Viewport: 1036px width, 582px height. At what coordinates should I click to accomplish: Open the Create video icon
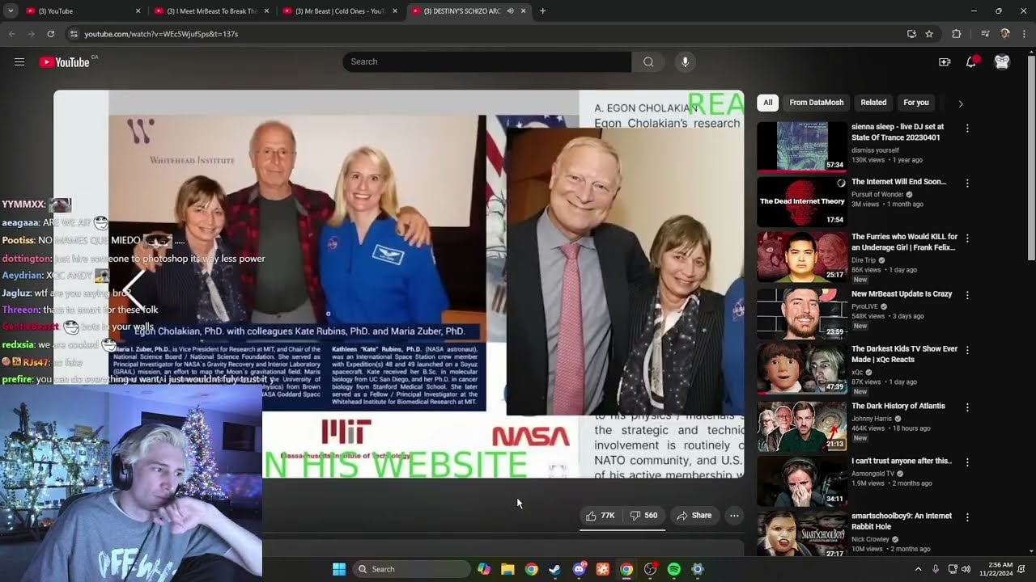tap(945, 62)
